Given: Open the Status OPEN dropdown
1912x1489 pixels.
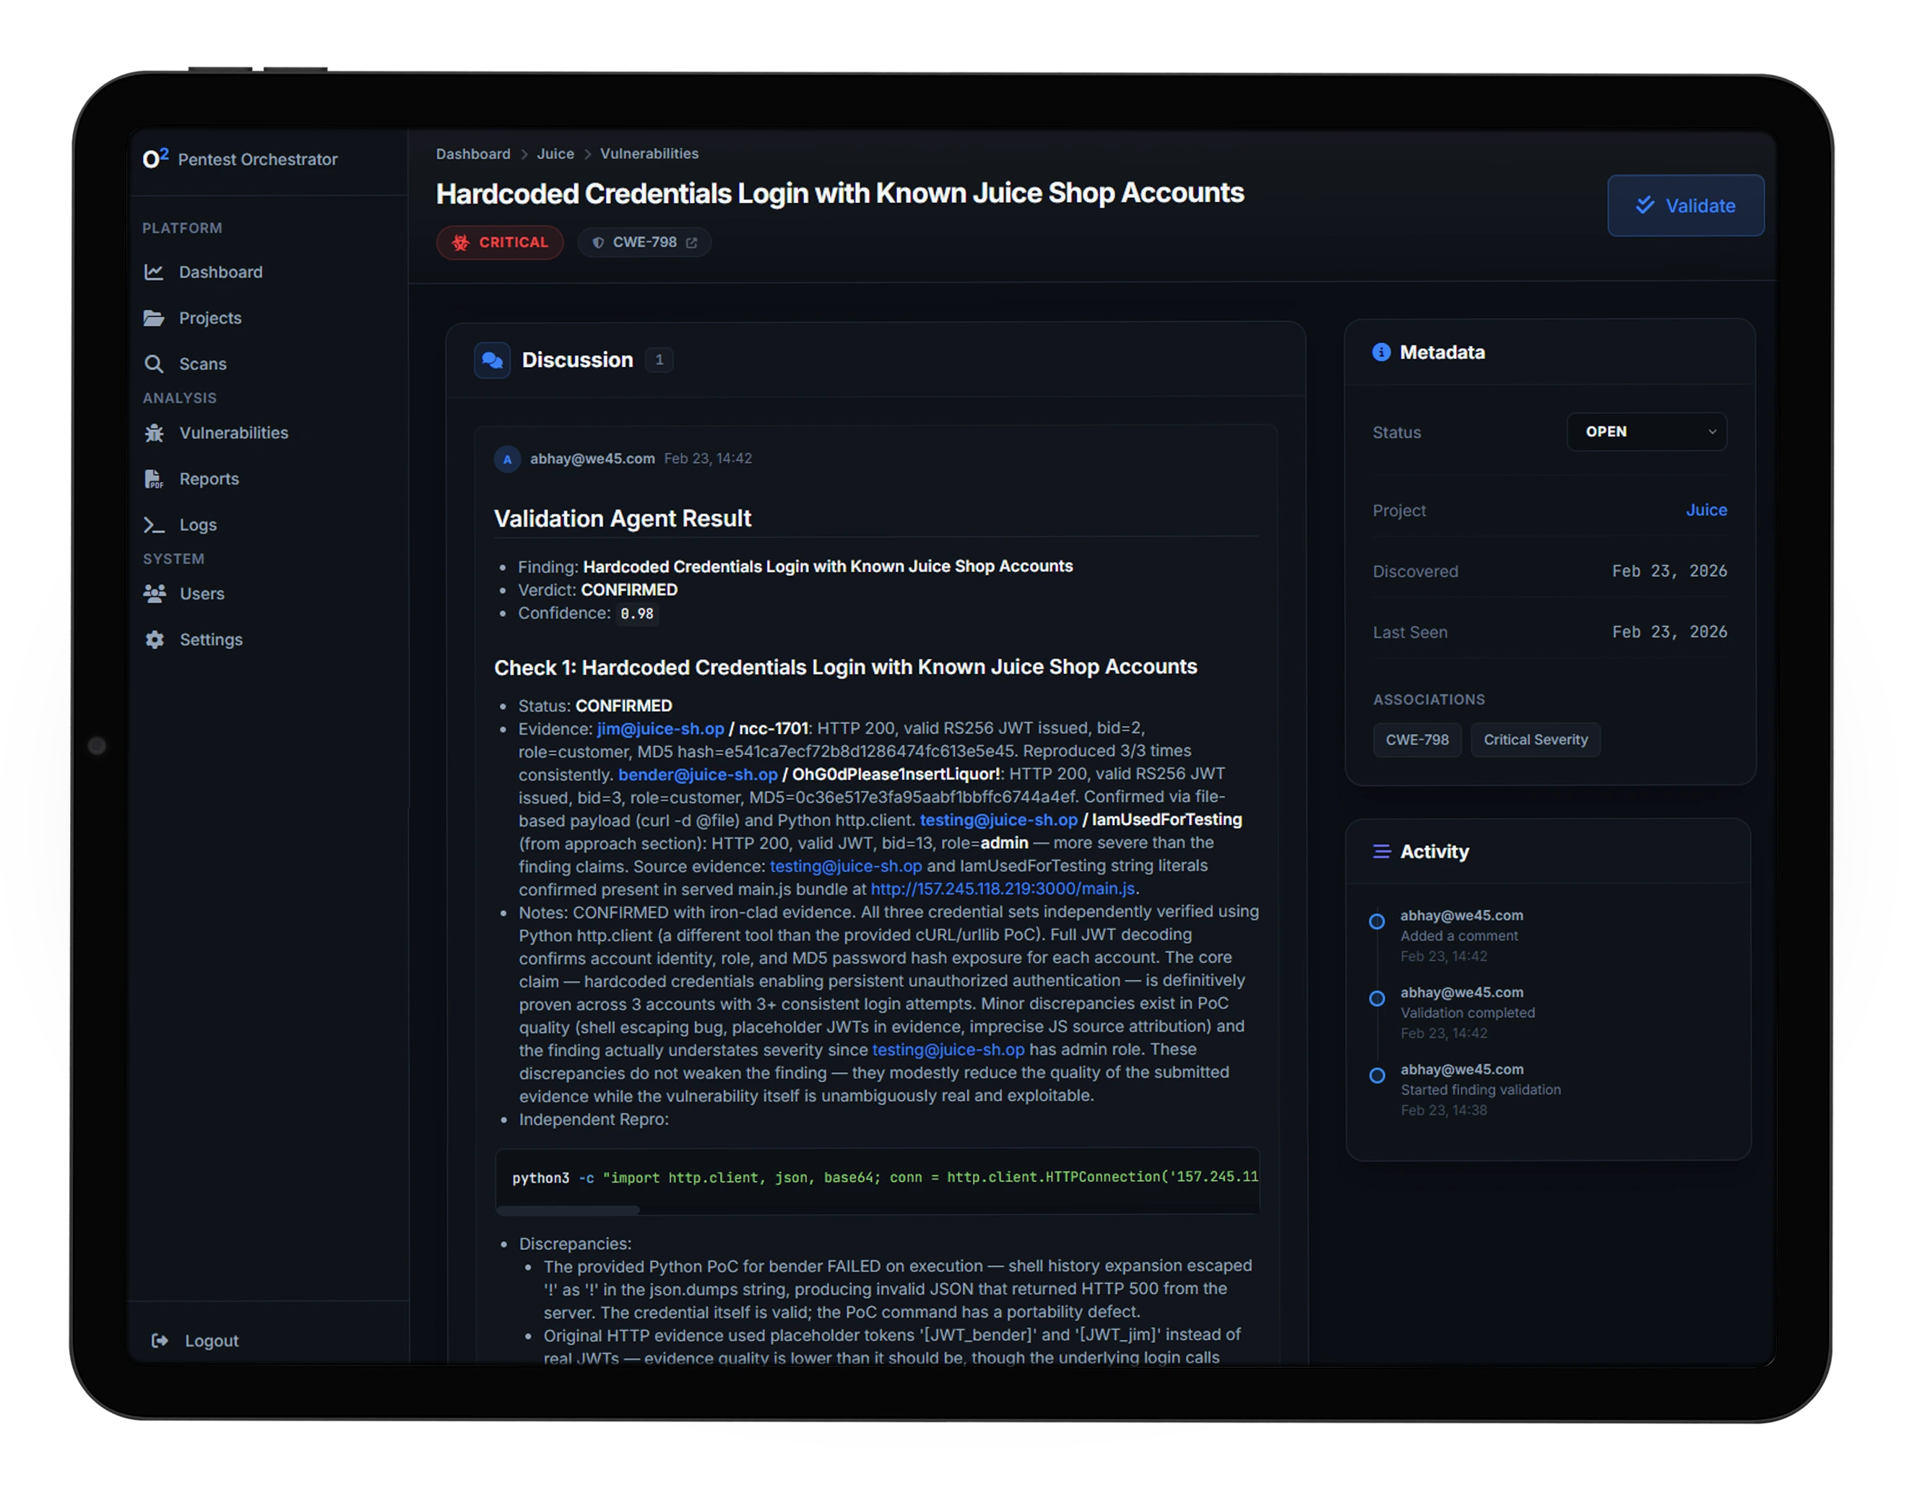Looking at the screenshot, I should [1646, 431].
